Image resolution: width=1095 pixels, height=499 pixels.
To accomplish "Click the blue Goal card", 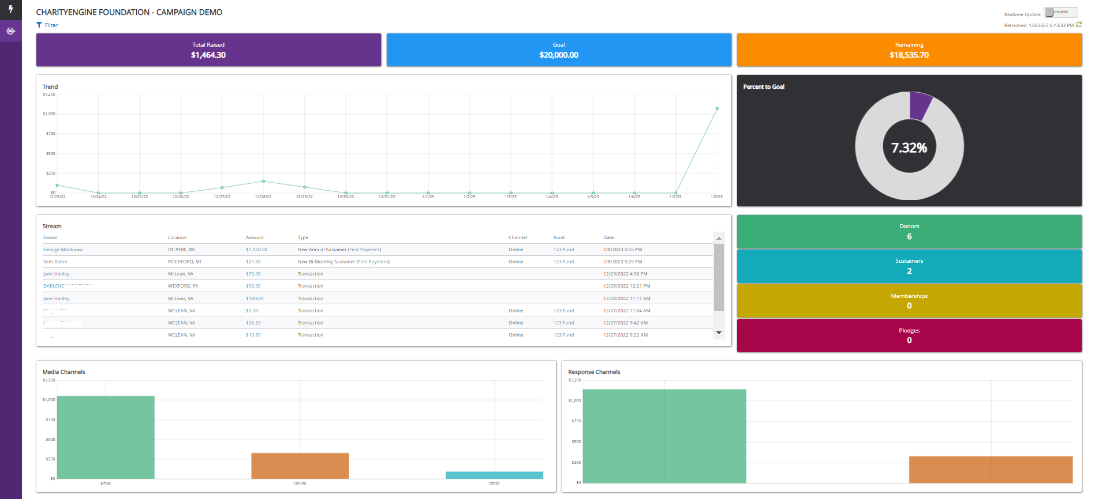I will coord(559,50).
